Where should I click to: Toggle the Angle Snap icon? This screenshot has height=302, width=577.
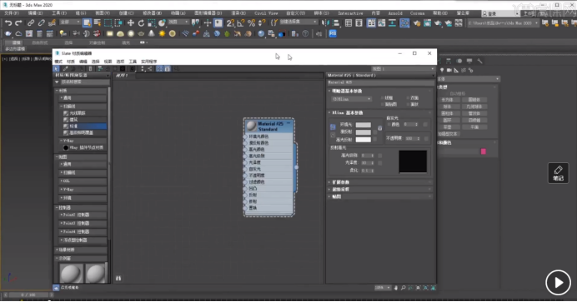point(241,22)
